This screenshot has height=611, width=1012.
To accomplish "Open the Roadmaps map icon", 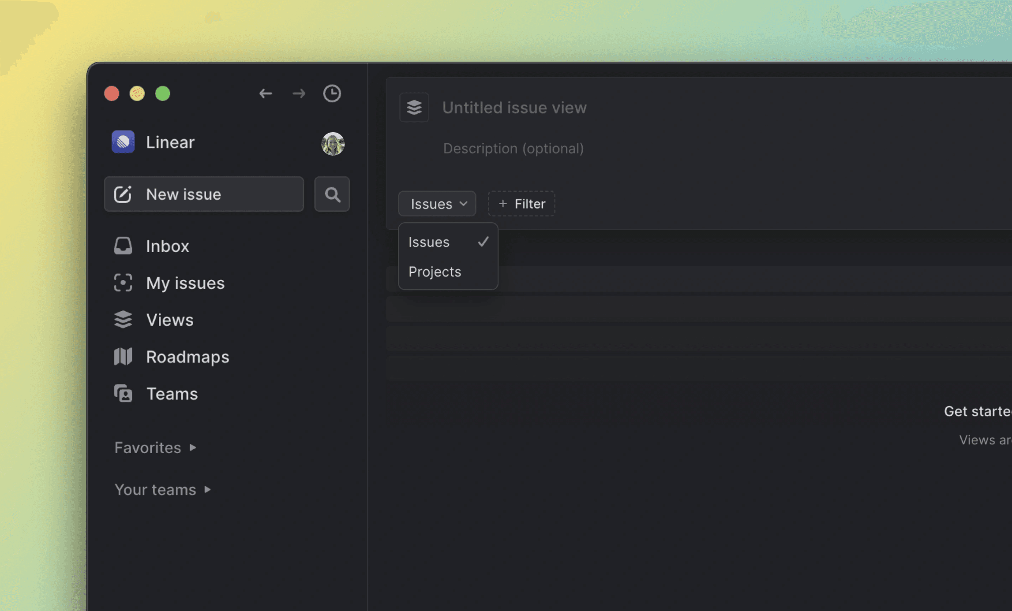I will [x=123, y=357].
